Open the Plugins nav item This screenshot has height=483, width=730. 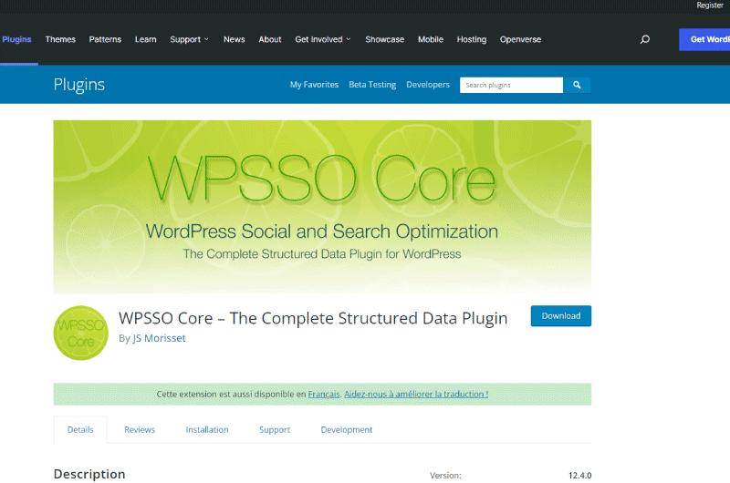click(16, 39)
